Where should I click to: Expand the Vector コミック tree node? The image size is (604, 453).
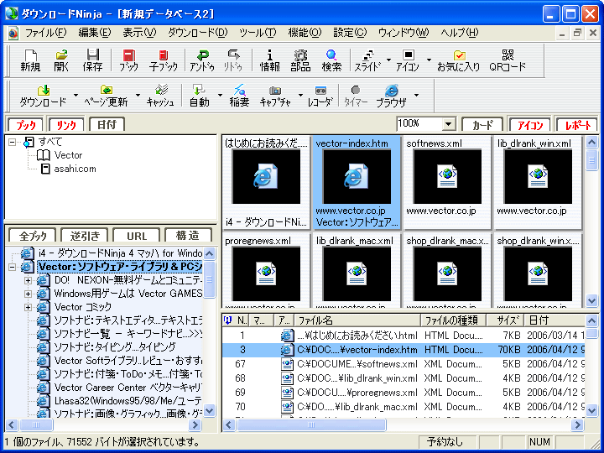click(x=28, y=307)
